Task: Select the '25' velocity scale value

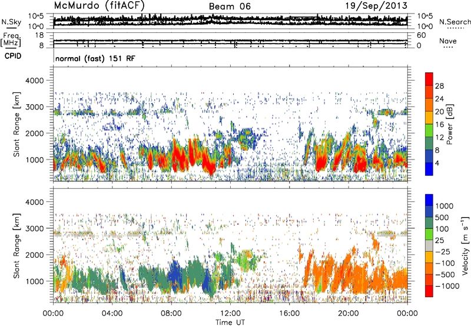Action: [x=439, y=241]
